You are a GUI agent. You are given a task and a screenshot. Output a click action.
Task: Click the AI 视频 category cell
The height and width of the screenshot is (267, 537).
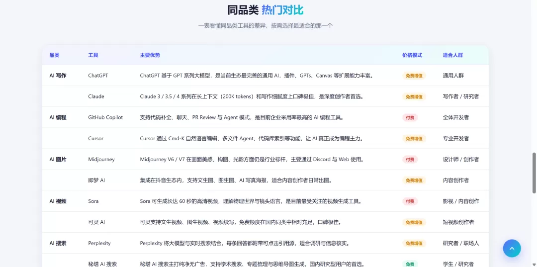pyautogui.click(x=58, y=201)
